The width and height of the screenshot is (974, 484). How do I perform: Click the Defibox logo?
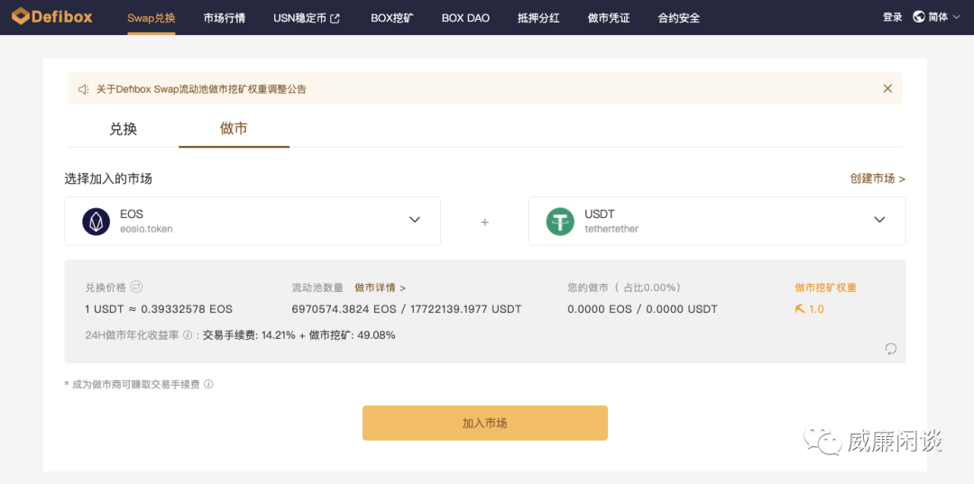(52, 17)
